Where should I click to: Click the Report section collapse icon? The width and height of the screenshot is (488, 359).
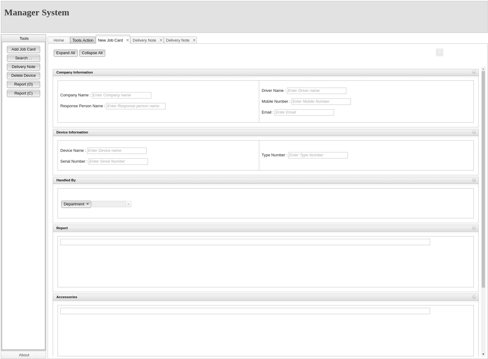pos(474,228)
